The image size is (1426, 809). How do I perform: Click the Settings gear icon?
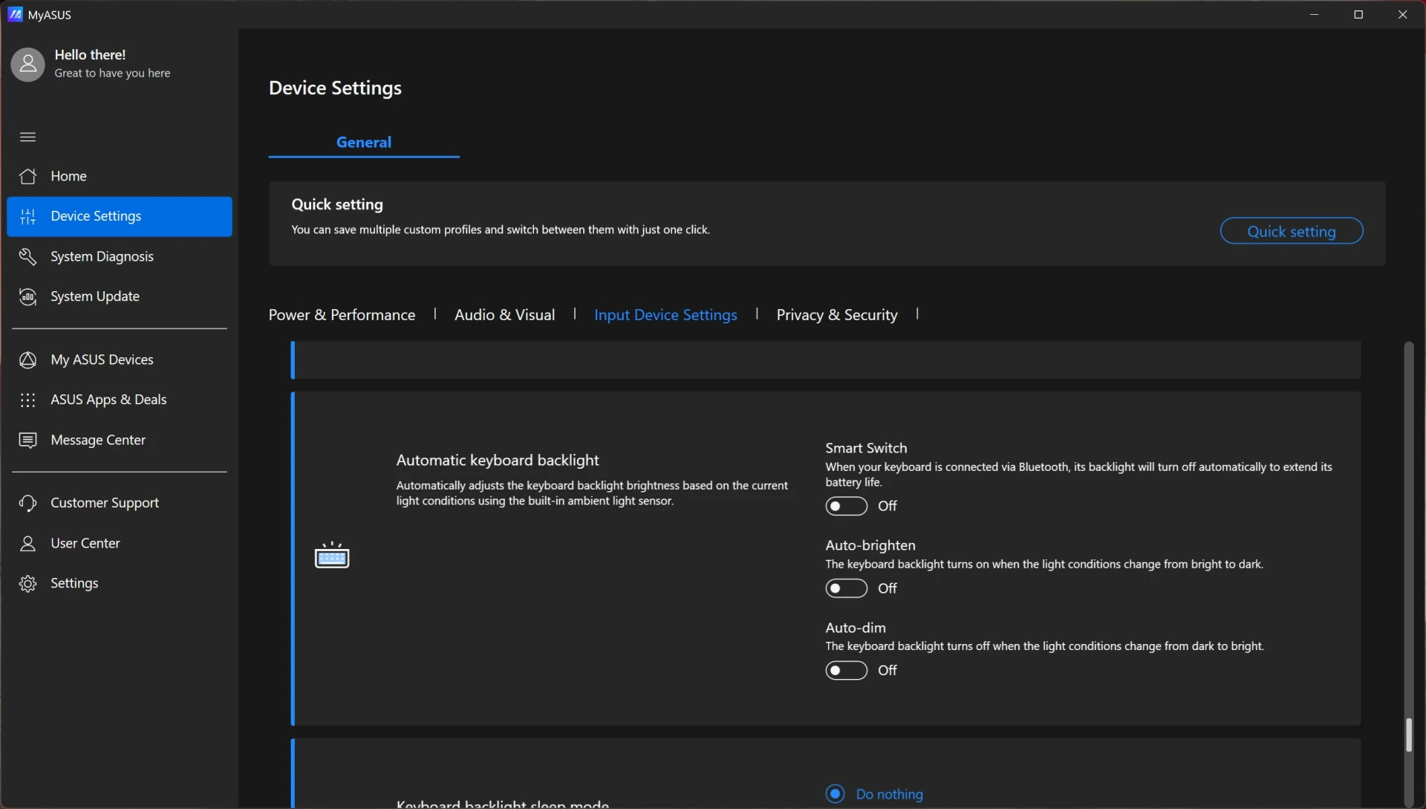[x=27, y=583]
